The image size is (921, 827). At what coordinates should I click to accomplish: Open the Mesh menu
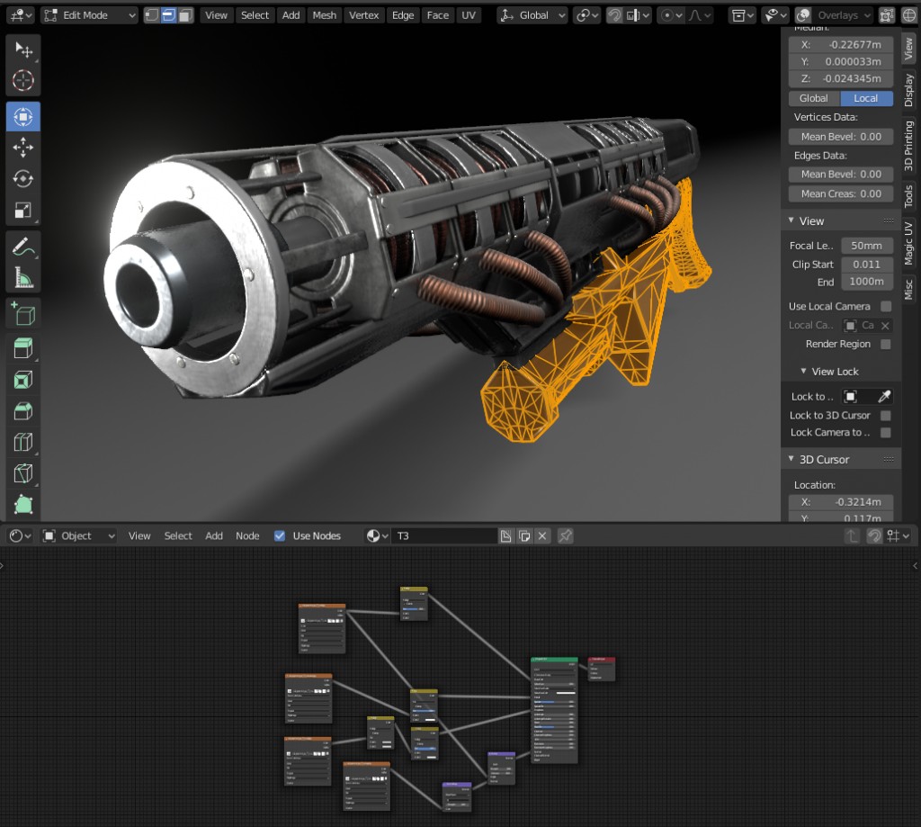click(x=324, y=15)
